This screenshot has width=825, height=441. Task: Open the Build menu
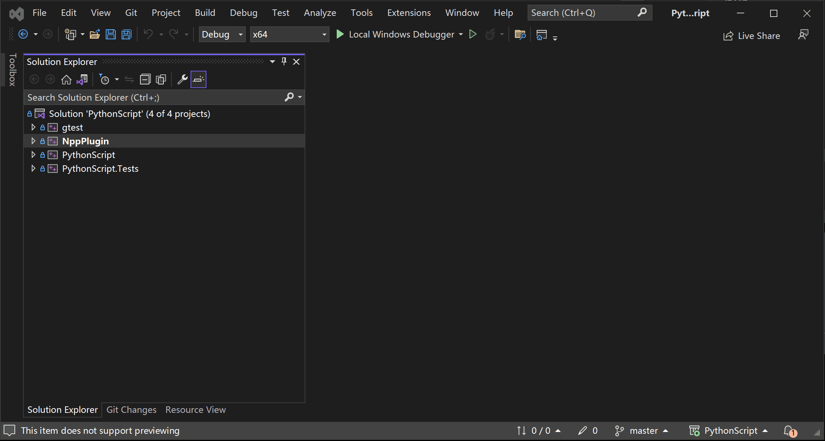[x=205, y=13]
